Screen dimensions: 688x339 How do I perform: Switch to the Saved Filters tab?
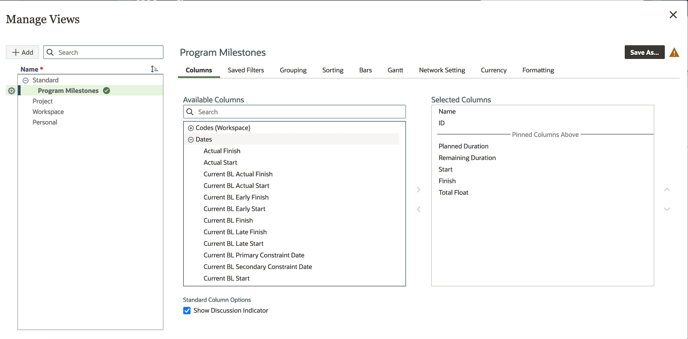245,70
